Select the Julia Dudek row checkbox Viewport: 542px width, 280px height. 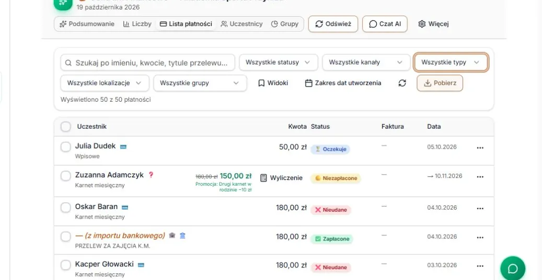pyautogui.click(x=66, y=147)
